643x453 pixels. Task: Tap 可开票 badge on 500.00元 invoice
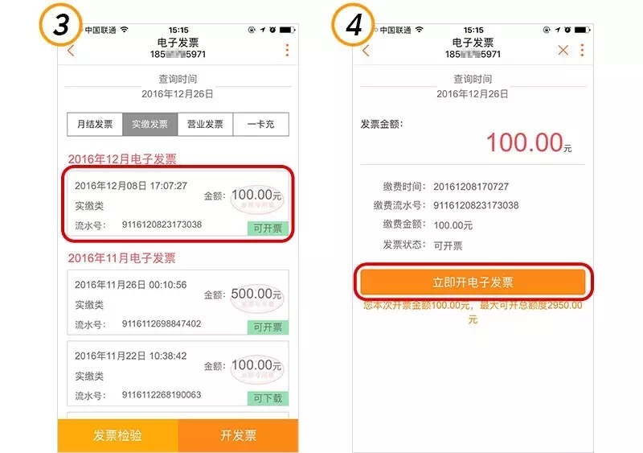[268, 327]
